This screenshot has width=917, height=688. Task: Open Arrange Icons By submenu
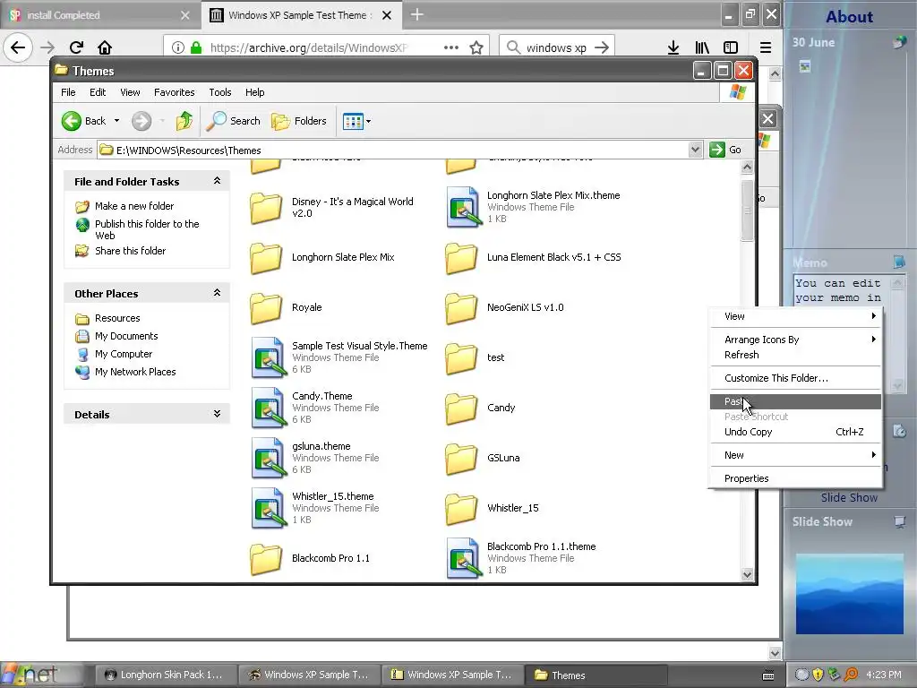pos(795,340)
